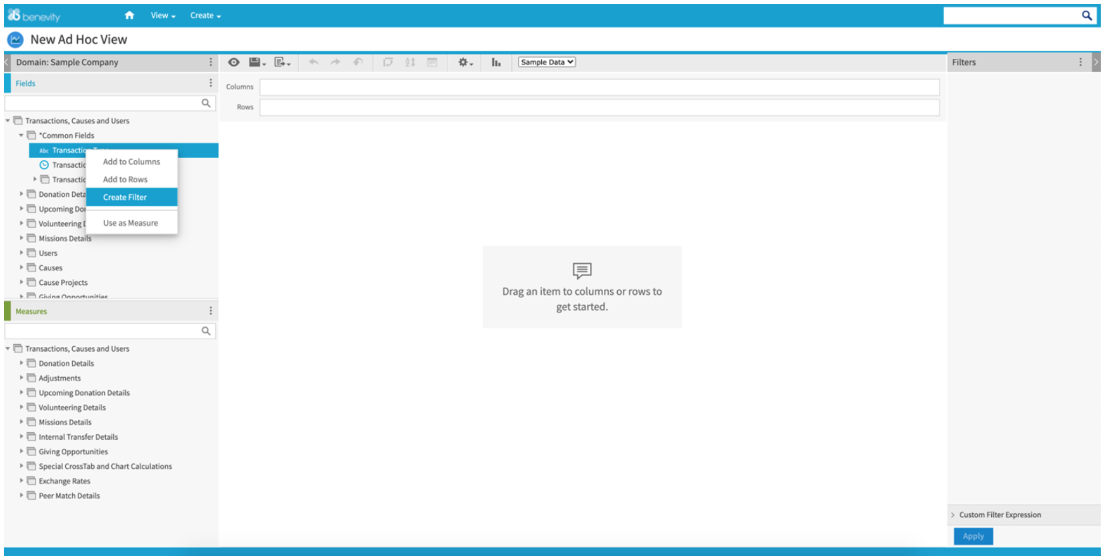Screen dimensions: 1104x560
Task: Open Measures panel kebab menu
Action: point(210,311)
